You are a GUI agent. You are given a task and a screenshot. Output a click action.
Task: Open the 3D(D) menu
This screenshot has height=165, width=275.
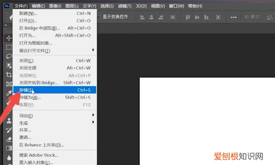click(141, 6)
